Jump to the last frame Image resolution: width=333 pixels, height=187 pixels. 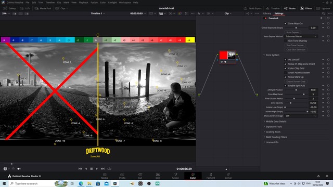[103, 169]
